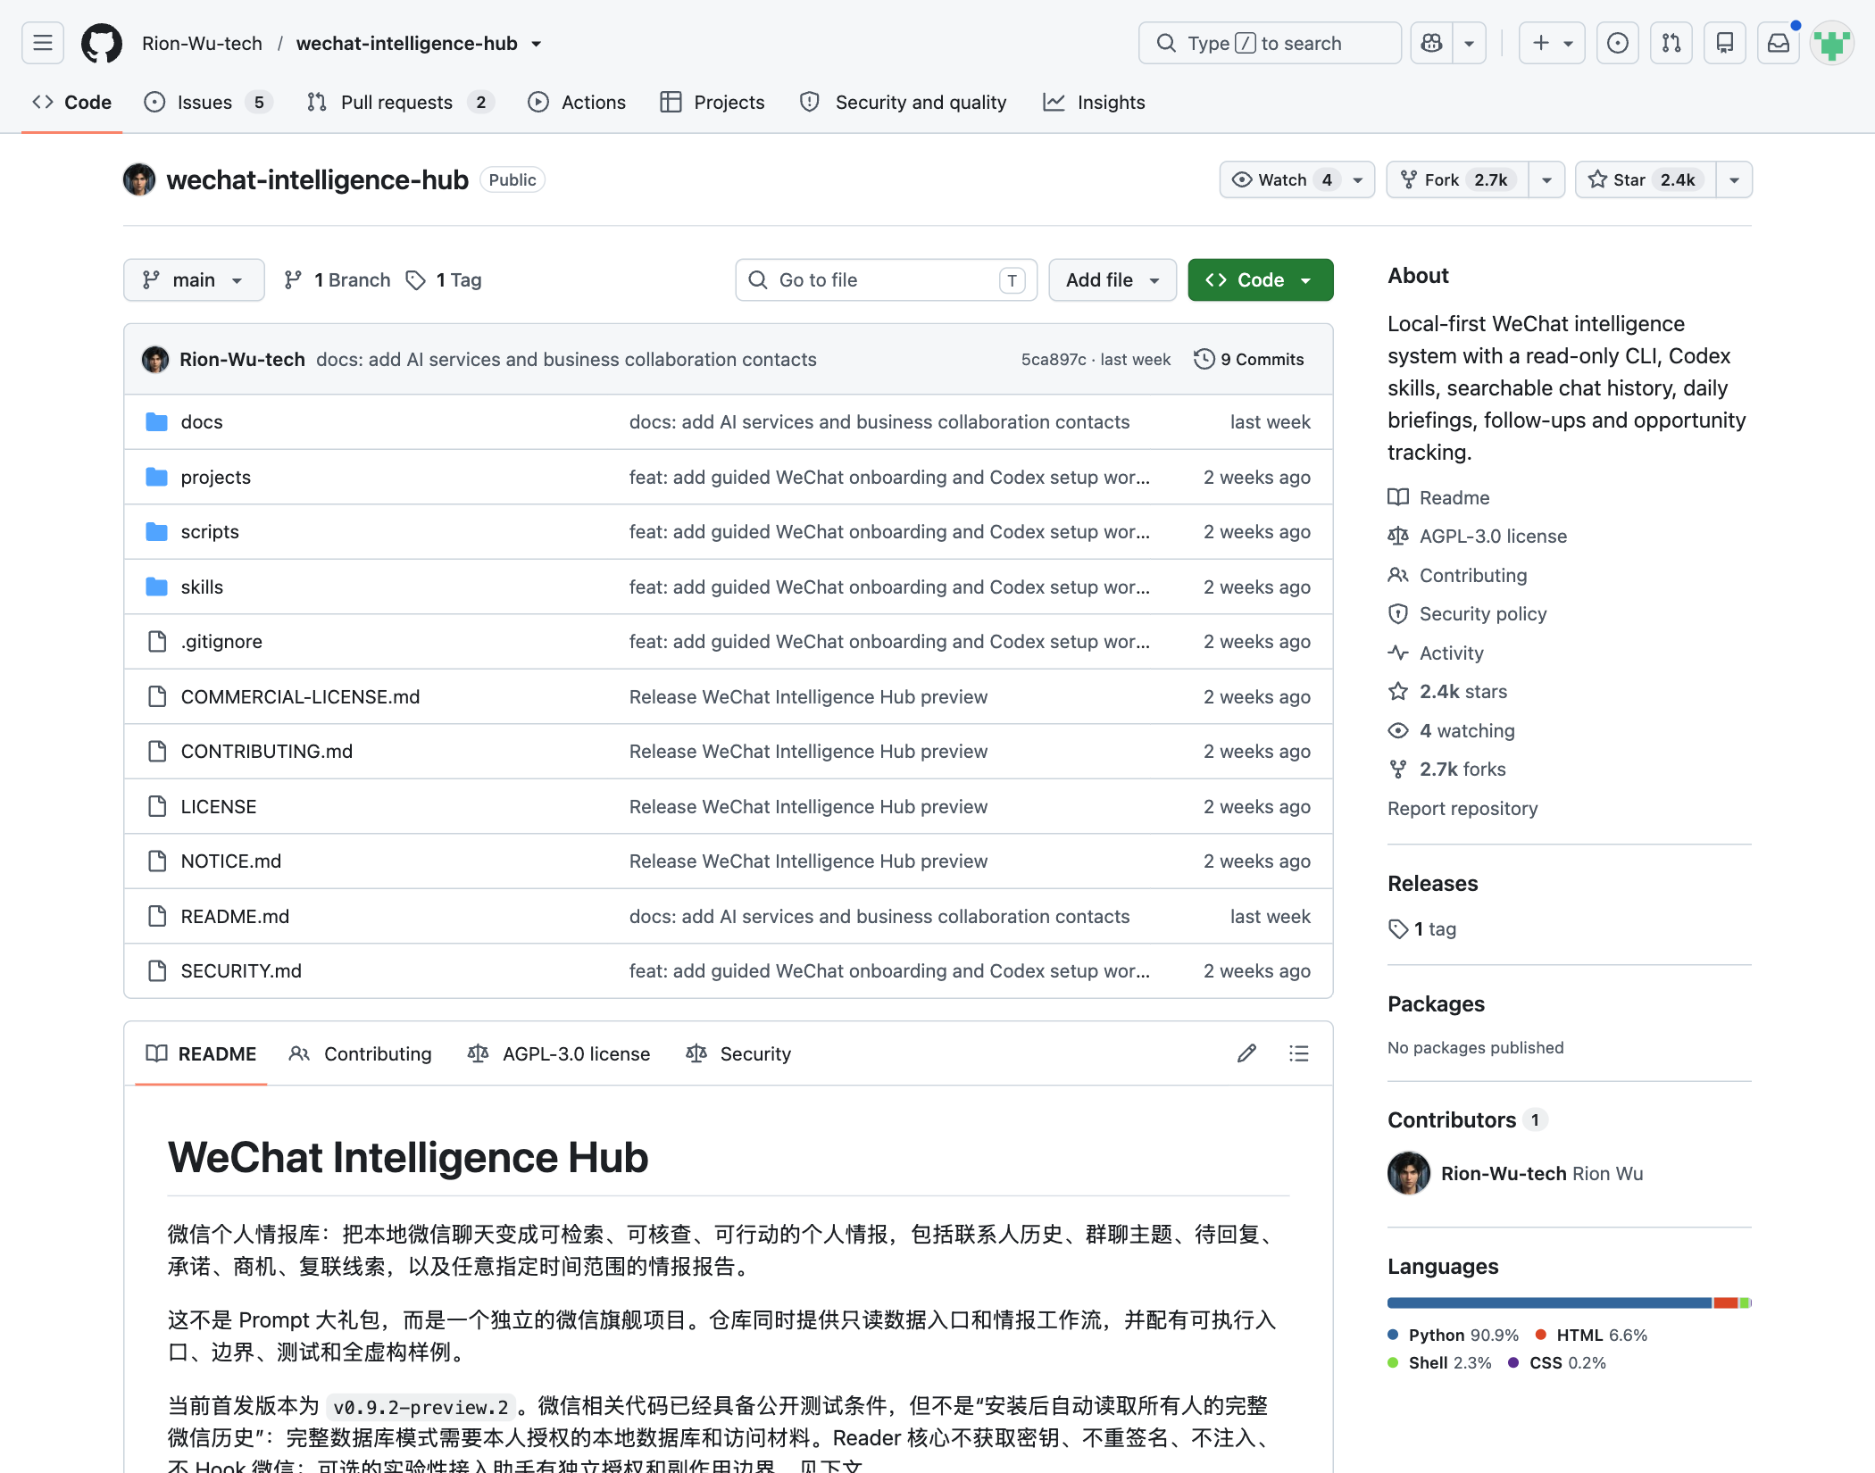Open the pull requests icon in top bar
This screenshot has width=1875, height=1473.
tap(1671, 43)
